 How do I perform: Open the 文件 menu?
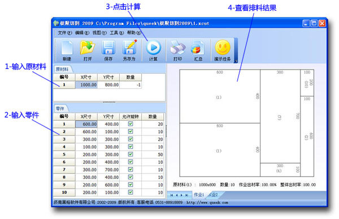tap(64, 33)
